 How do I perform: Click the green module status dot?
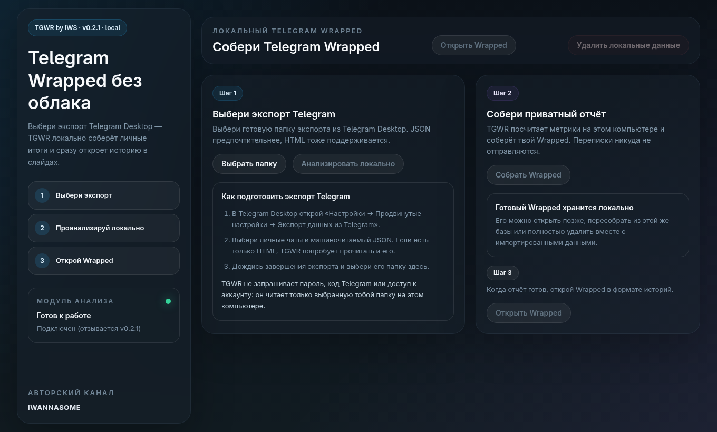click(168, 301)
